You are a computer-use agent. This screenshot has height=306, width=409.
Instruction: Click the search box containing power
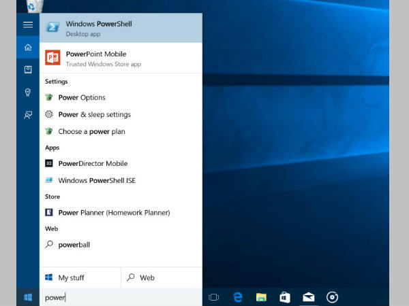coord(119,297)
